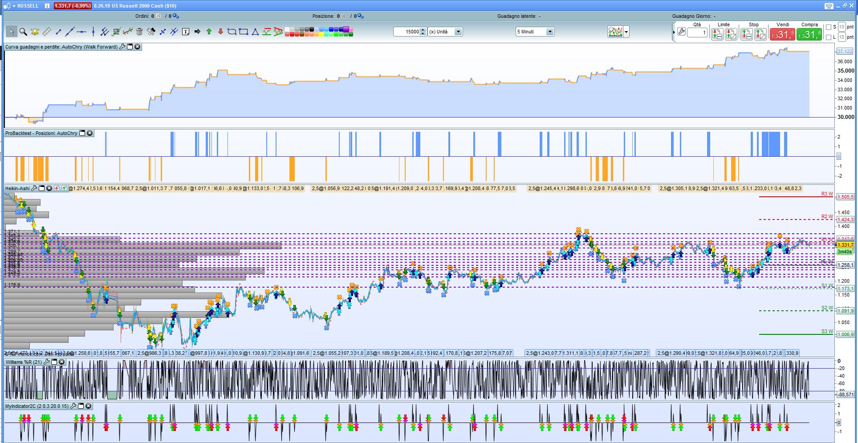Click the Qtà quantity input field
Viewport: 858px width, 443px height.
[697, 33]
